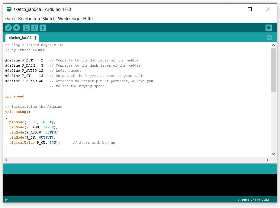Click the '#define P_DASH' line
The height and width of the screenshot is (208, 280).
tap(73, 65)
